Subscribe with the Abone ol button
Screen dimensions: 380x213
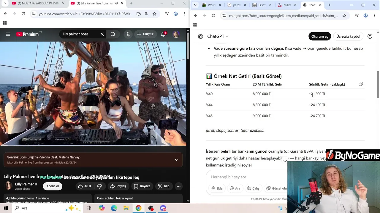pyautogui.click(x=53, y=186)
